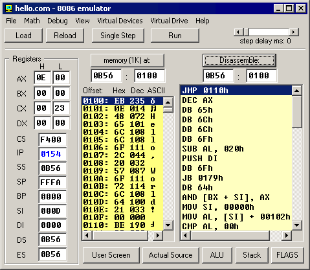
Task: Select the JB 0179h instruction line
Action: click(236, 178)
